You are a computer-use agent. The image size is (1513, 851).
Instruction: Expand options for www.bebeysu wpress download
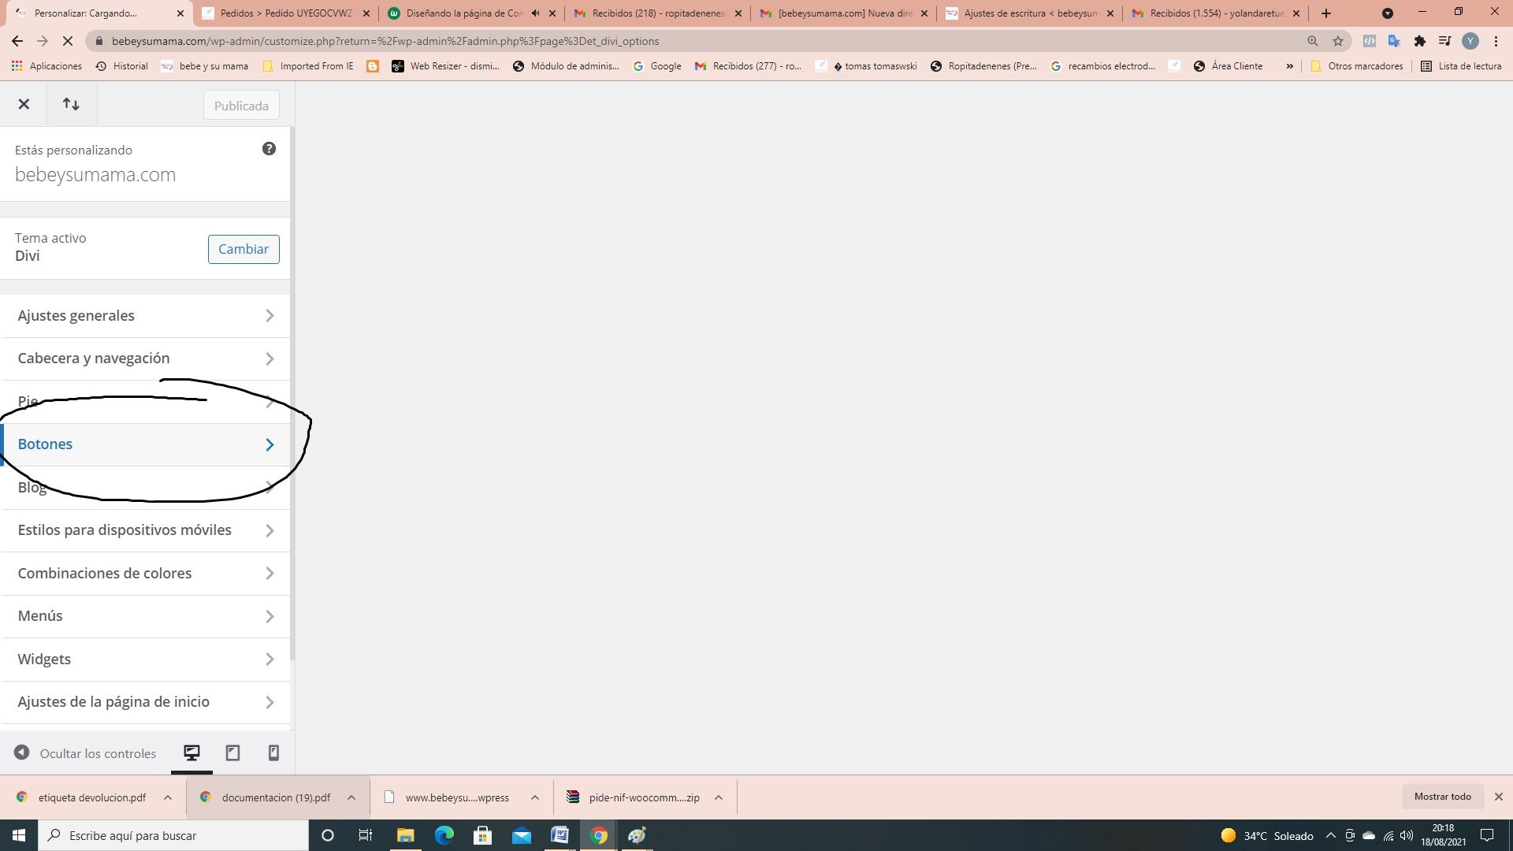(535, 797)
